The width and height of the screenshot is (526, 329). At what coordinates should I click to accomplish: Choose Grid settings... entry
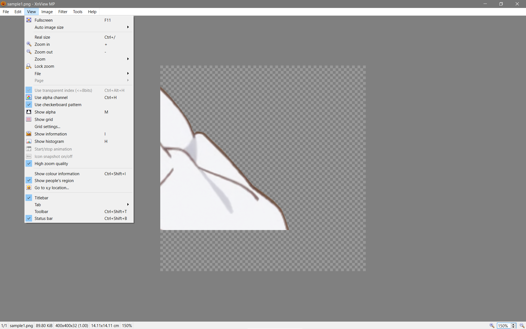click(47, 127)
